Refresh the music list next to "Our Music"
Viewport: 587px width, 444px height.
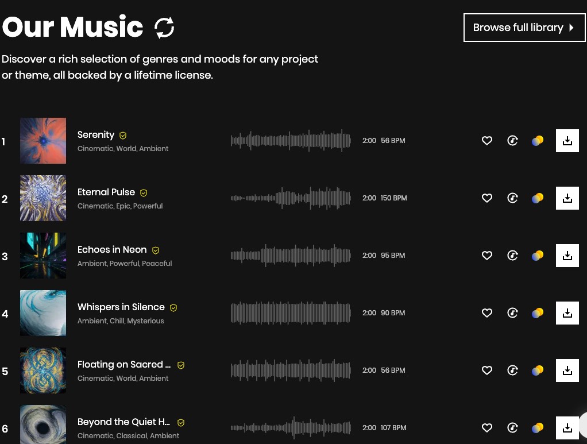coord(165,26)
